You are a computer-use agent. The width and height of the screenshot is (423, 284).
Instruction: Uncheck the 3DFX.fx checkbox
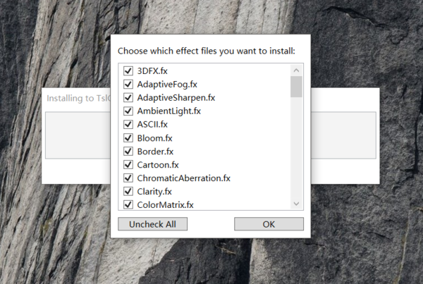pyautogui.click(x=128, y=71)
